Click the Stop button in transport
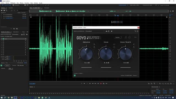 click(82, 84)
